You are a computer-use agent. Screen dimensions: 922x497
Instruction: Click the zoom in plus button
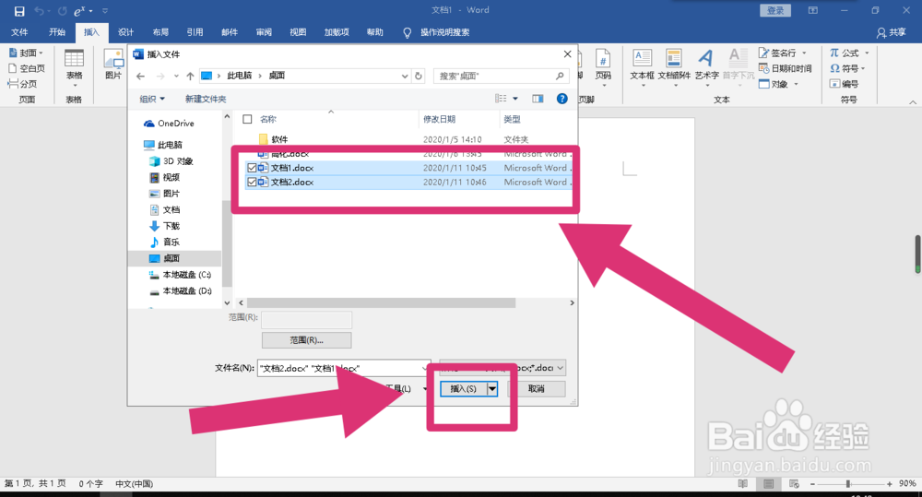tap(889, 483)
